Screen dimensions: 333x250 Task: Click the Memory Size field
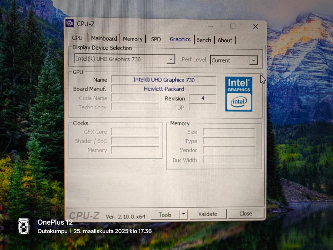[229, 132]
